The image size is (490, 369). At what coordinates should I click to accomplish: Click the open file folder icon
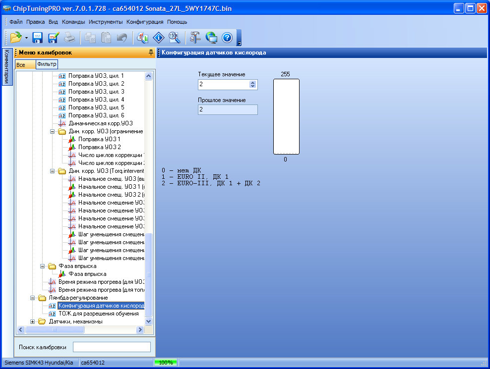click(16, 38)
